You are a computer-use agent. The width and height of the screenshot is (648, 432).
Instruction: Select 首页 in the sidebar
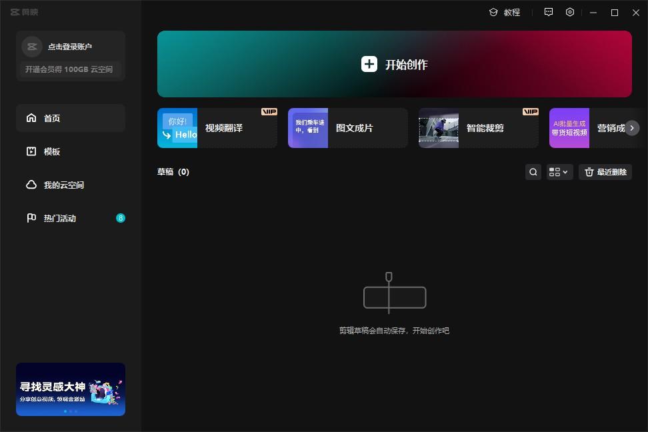tap(70, 118)
